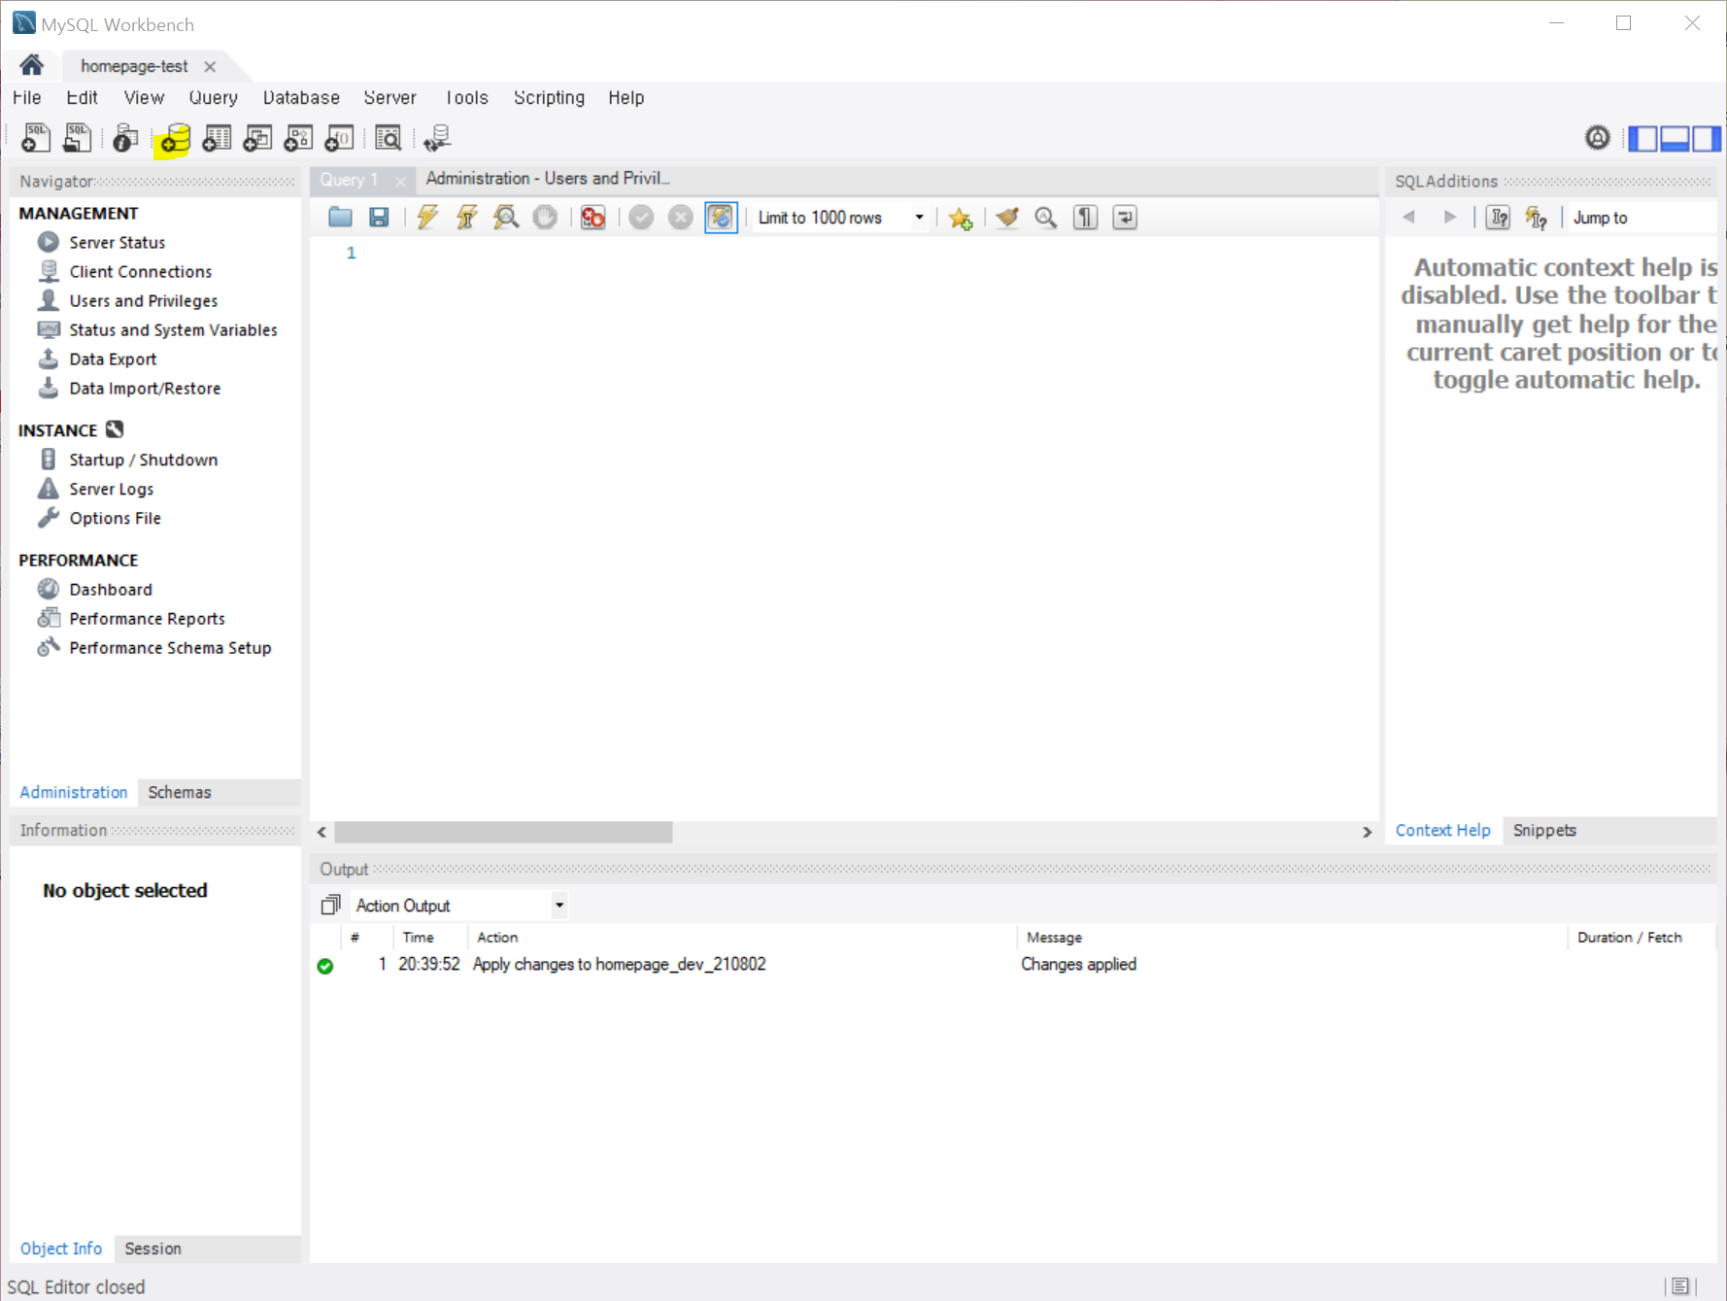Viewport: 1727px width, 1301px height.
Task: Open the Action Output dropdown
Action: pos(459,906)
